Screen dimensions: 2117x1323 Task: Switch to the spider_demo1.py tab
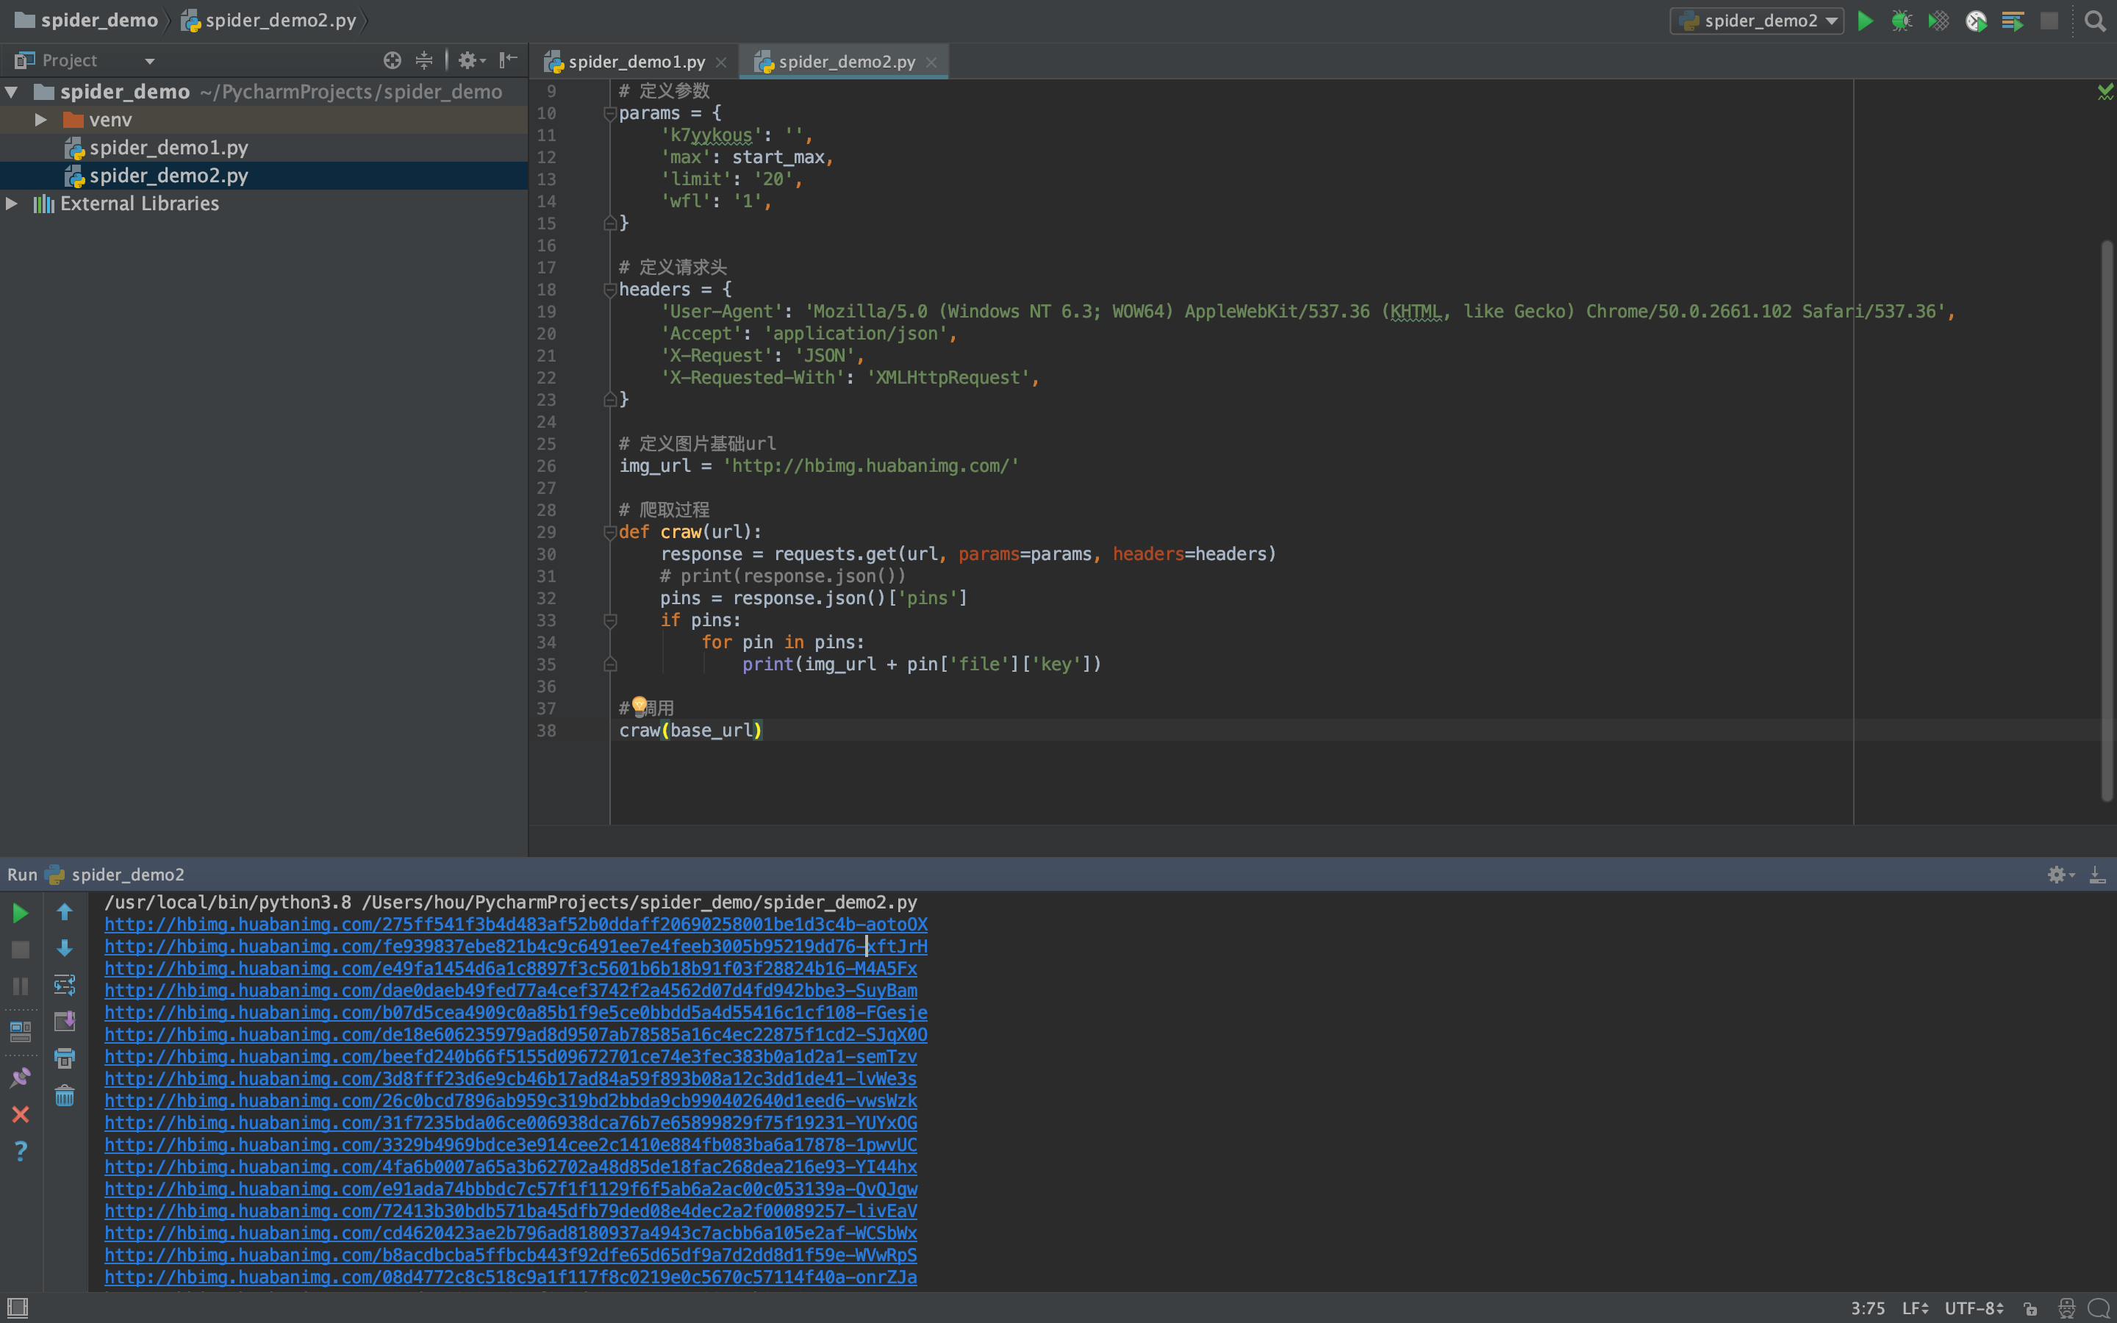pos(636,62)
